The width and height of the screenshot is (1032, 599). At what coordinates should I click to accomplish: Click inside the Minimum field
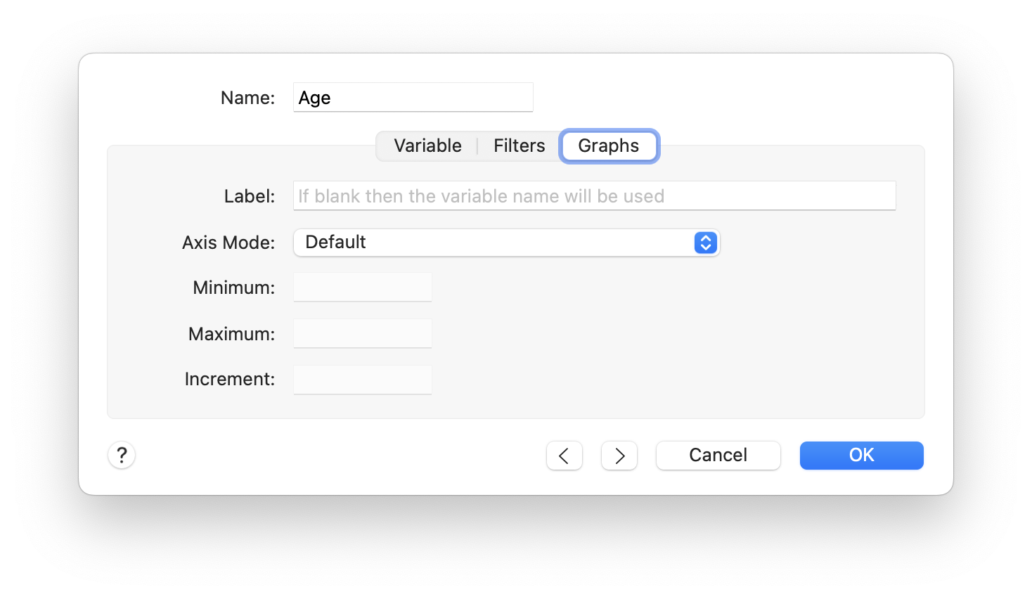click(x=362, y=287)
